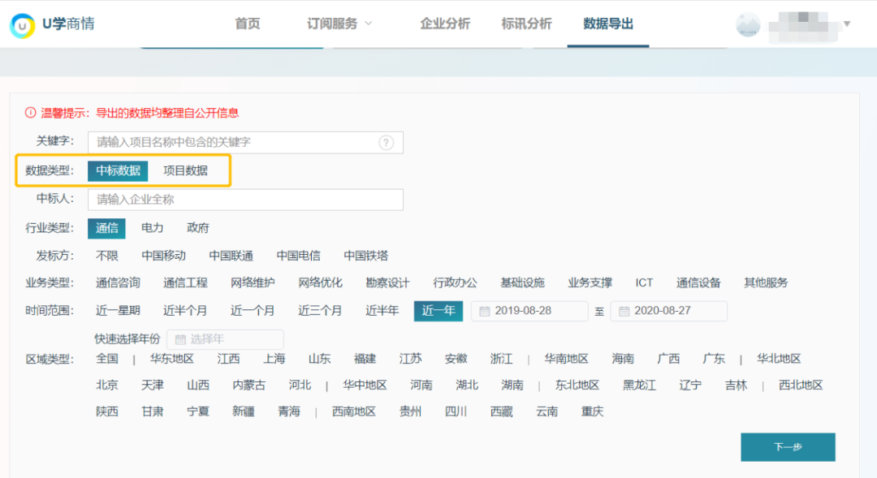877x478 pixels.
Task: Choose 北京 region
Action: pos(107,385)
